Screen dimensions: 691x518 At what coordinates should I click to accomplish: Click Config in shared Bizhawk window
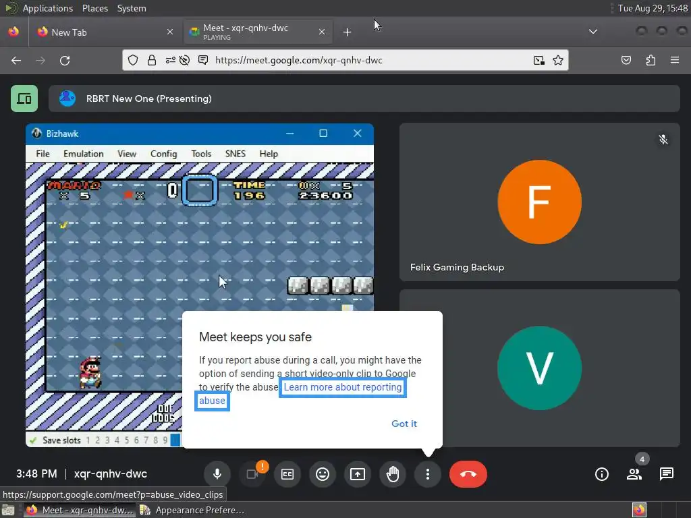click(163, 154)
